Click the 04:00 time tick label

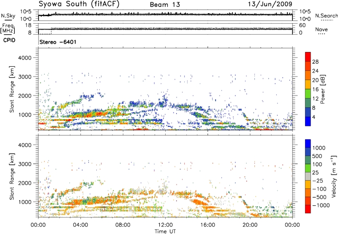[80, 225]
